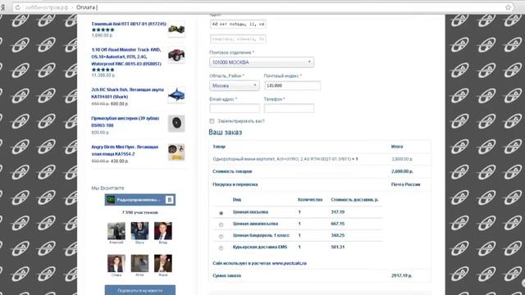This screenshot has height=295, width=525.
Task: Click the middle VK member photo in top row
Action: point(139,231)
